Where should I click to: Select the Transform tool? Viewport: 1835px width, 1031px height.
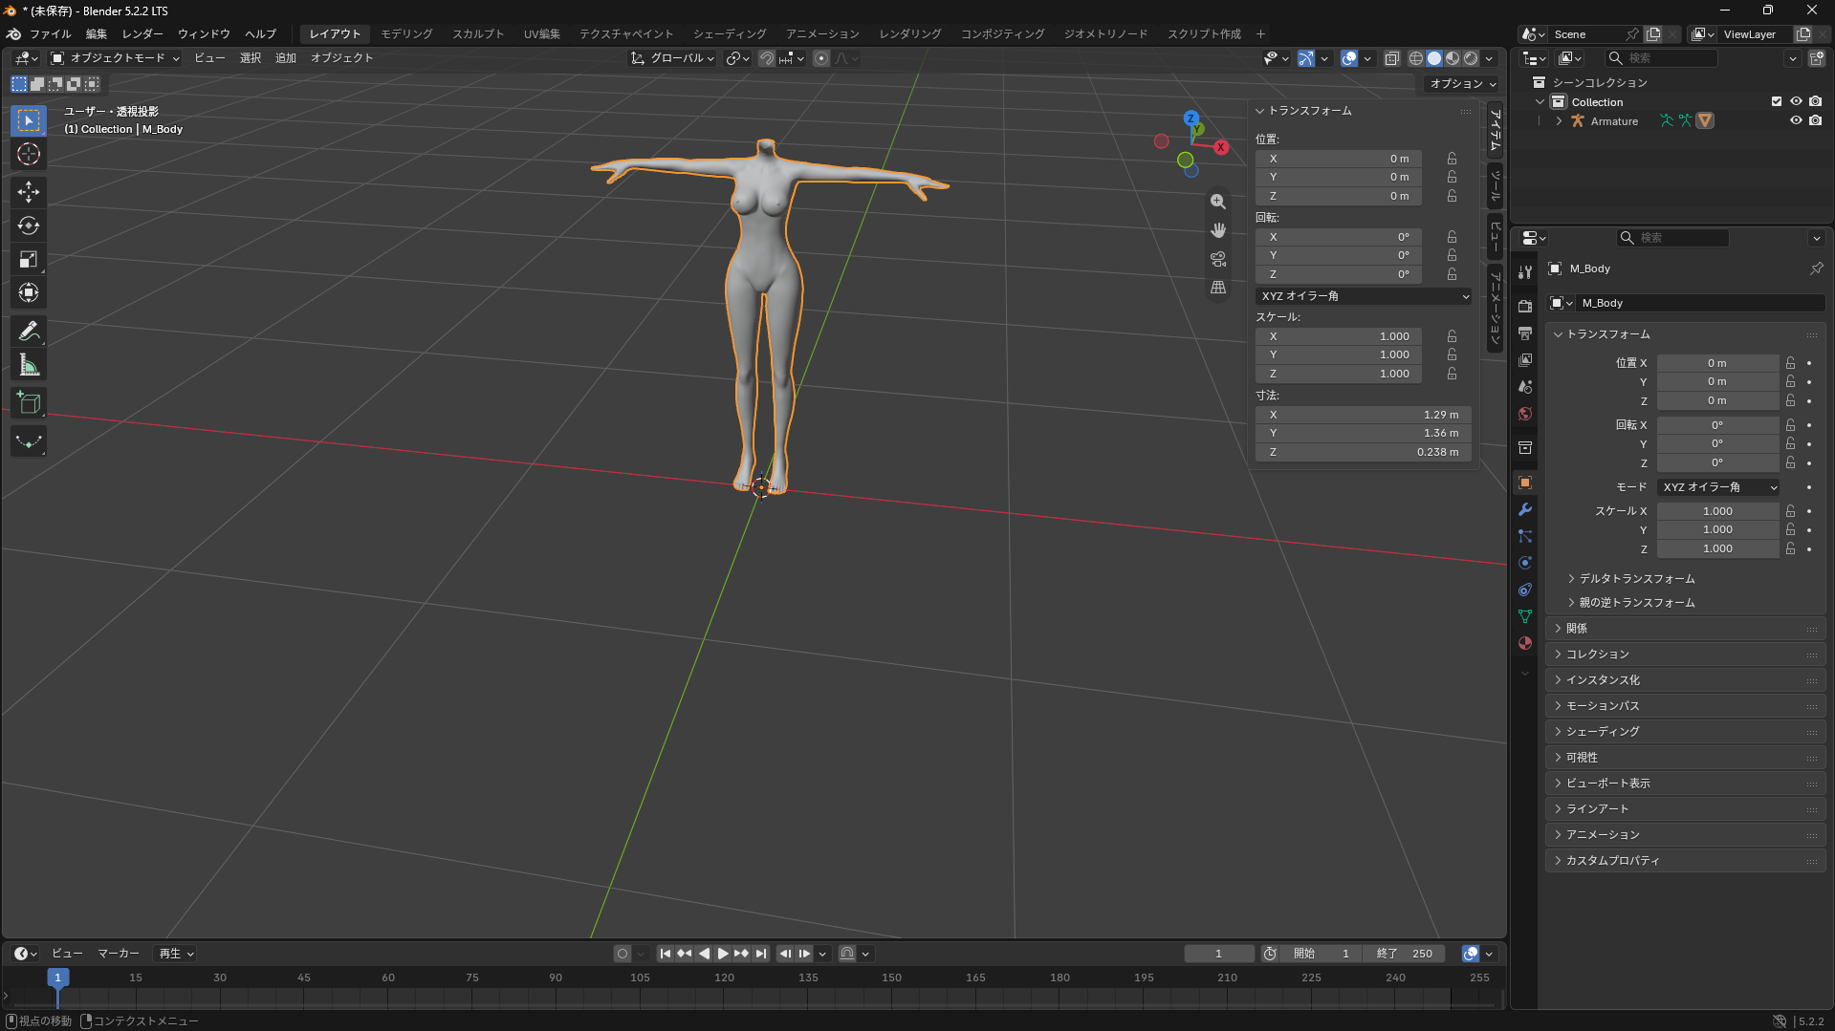point(29,292)
